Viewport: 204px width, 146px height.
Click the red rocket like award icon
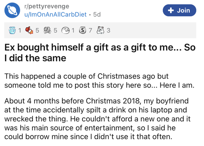(30, 31)
